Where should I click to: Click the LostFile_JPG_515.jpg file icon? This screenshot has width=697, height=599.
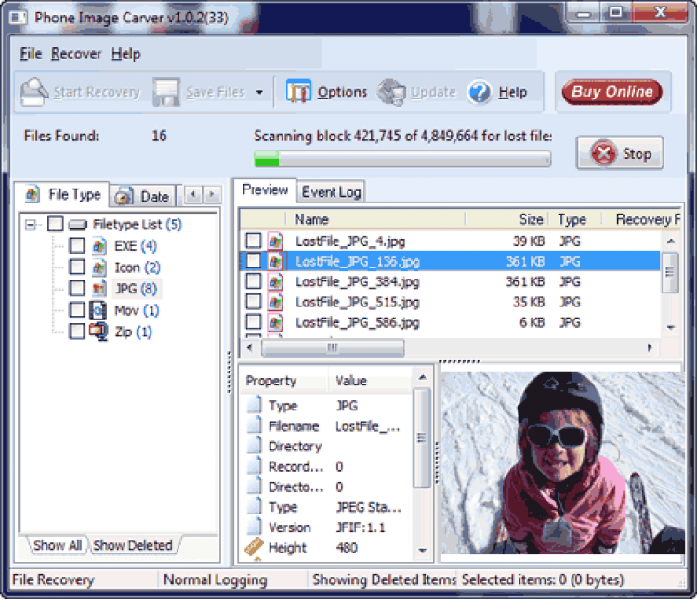[276, 302]
